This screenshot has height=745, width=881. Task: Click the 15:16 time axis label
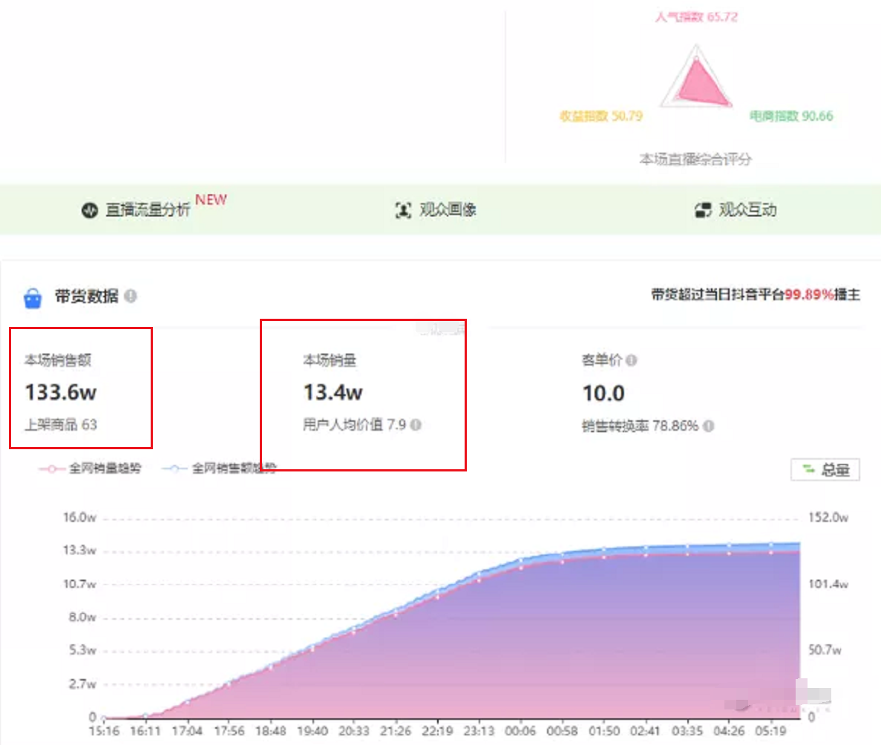point(104,731)
